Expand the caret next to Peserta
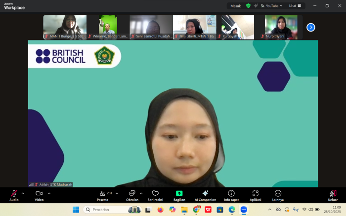This screenshot has width=346, height=216. [117, 193]
